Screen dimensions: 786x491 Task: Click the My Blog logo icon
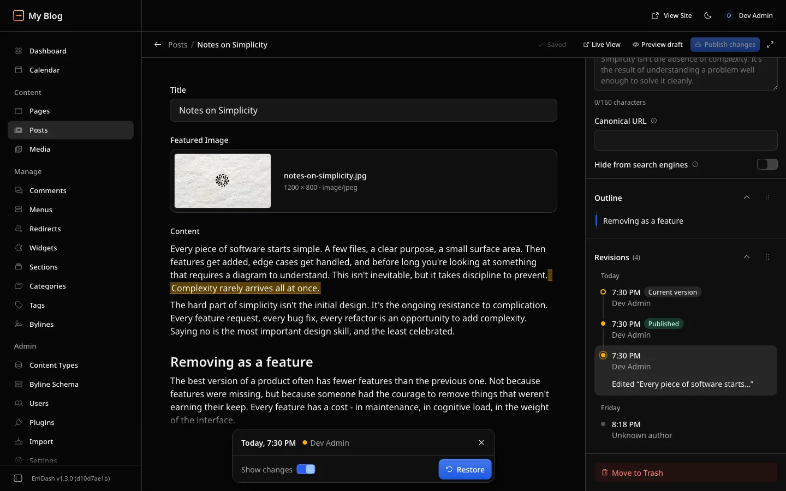[x=19, y=15]
